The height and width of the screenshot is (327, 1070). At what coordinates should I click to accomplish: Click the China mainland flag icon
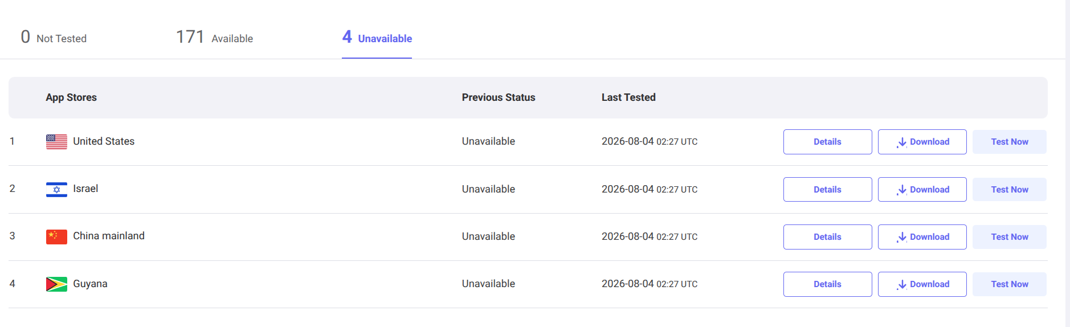56,236
